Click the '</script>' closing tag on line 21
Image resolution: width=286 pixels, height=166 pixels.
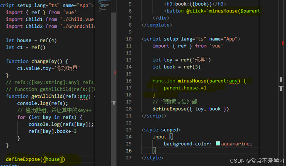154,116
